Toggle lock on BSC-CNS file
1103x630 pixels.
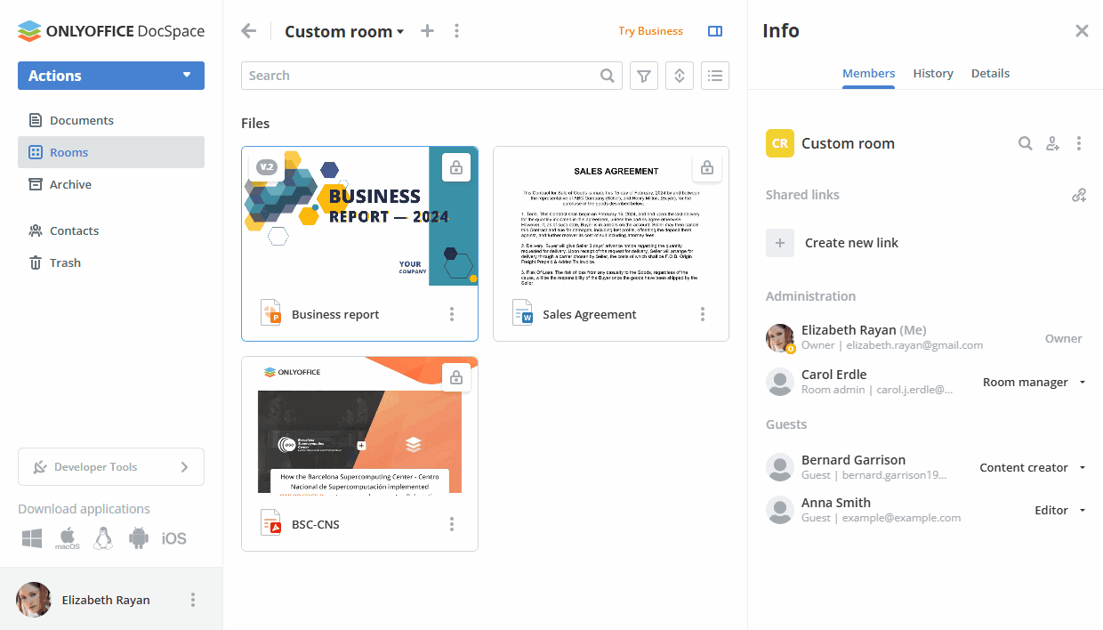tap(456, 377)
